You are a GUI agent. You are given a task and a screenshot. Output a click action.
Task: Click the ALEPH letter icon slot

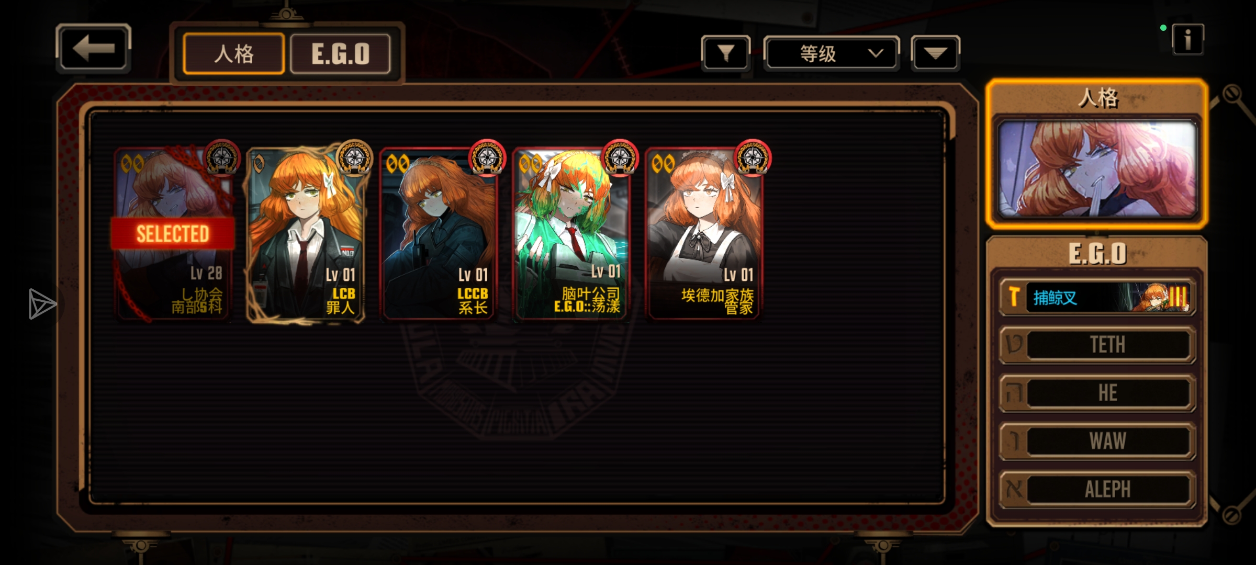(1014, 489)
